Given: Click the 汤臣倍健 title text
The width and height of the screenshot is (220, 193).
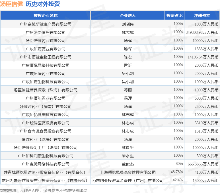Looking at the screenshot, I should point(11,4).
